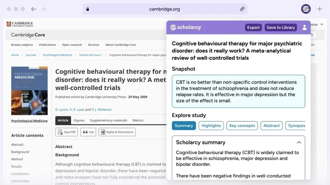Click the Snapshot summary text box
This screenshot has width=330, height=185.
pyautogui.click(x=239, y=91)
